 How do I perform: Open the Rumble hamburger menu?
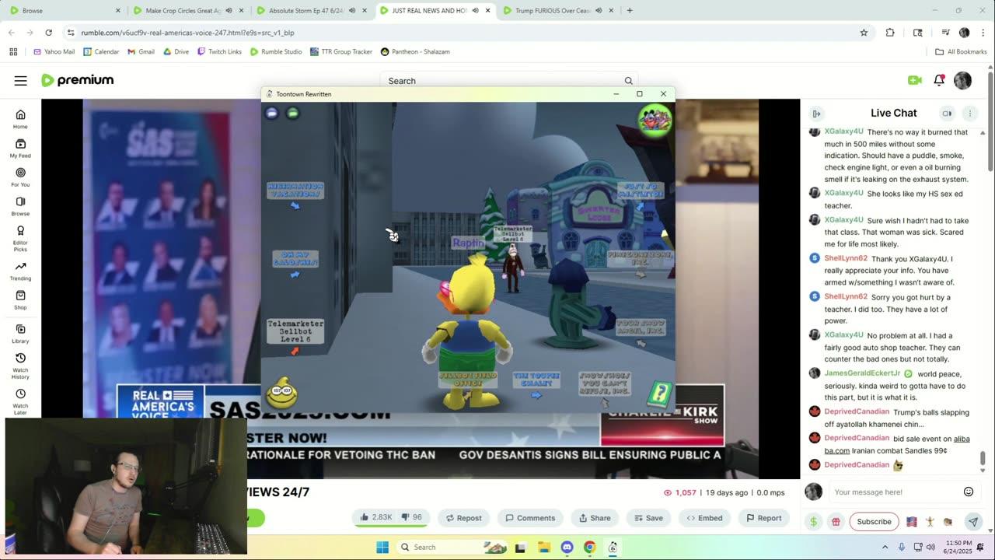pos(21,81)
